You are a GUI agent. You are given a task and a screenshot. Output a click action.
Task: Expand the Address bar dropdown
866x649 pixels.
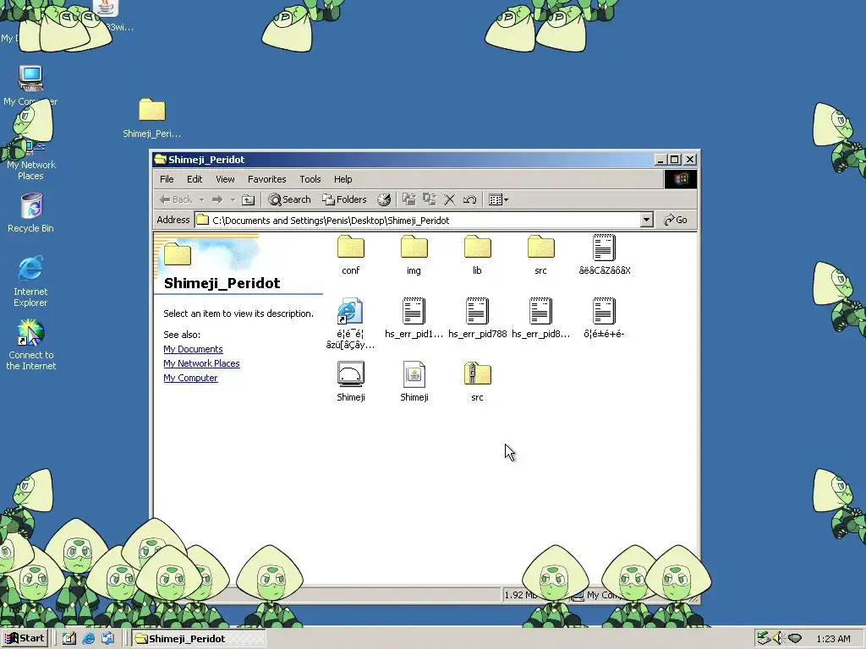click(x=647, y=221)
